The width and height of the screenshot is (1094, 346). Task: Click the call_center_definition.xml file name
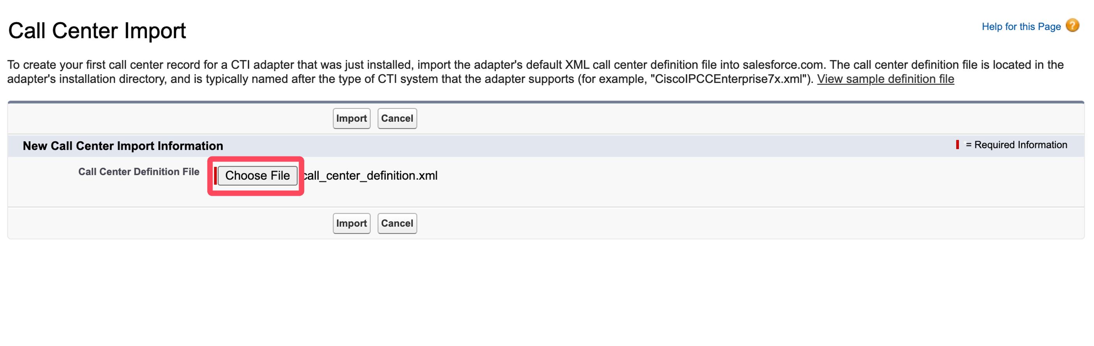pyautogui.click(x=370, y=176)
